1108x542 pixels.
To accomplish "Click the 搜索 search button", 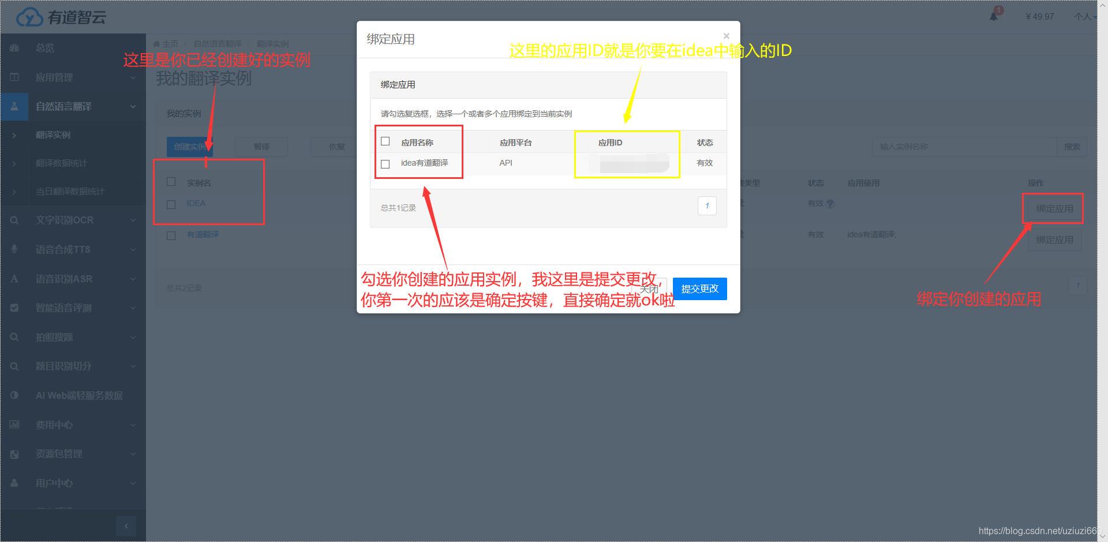I will tap(1072, 147).
